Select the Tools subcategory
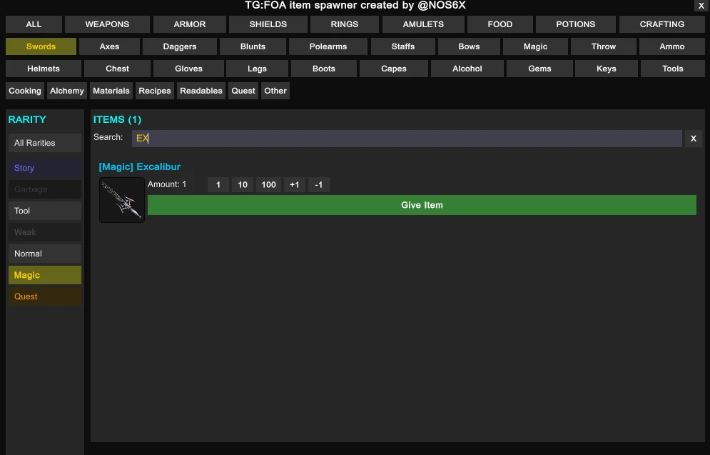 673,69
